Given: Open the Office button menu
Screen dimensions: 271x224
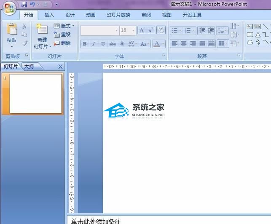Looking at the screenshot, I should click(x=9, y=8).
